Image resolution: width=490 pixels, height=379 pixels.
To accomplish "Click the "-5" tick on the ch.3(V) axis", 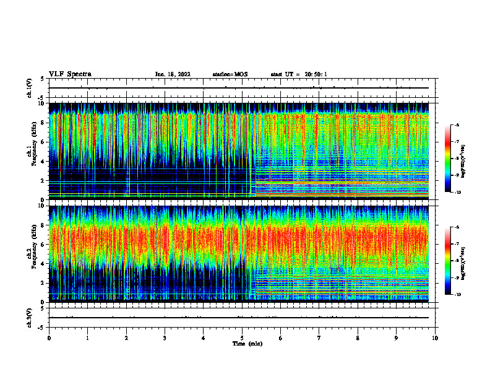I will 41,328.
